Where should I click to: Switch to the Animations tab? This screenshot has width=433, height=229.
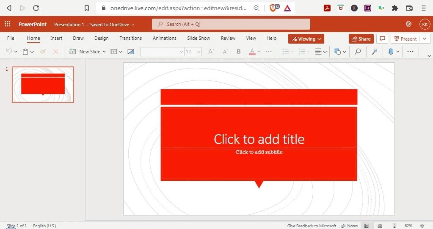tap(164, 38)
